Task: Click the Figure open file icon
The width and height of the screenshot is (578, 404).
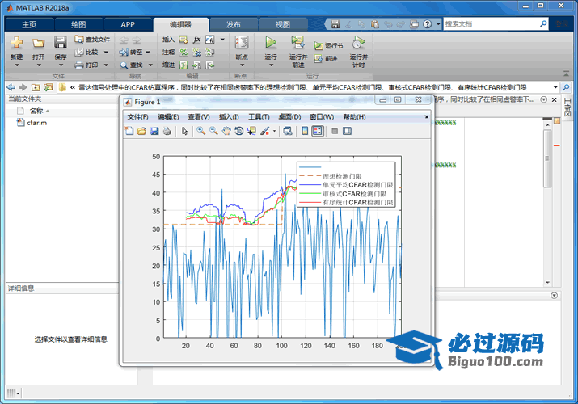Action: tap(141, 131)
